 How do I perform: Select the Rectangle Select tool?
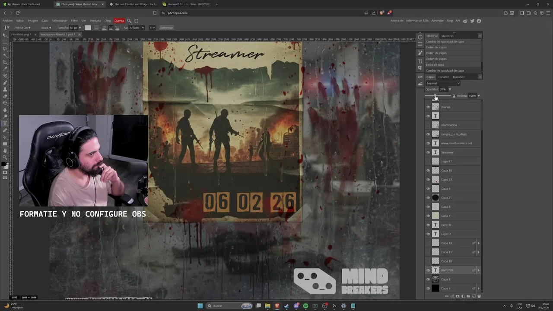(5, 41)
